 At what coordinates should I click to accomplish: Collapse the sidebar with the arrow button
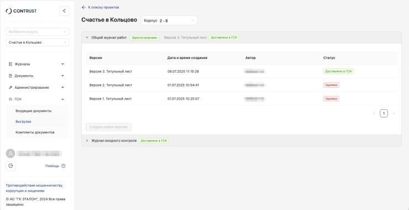65,11
